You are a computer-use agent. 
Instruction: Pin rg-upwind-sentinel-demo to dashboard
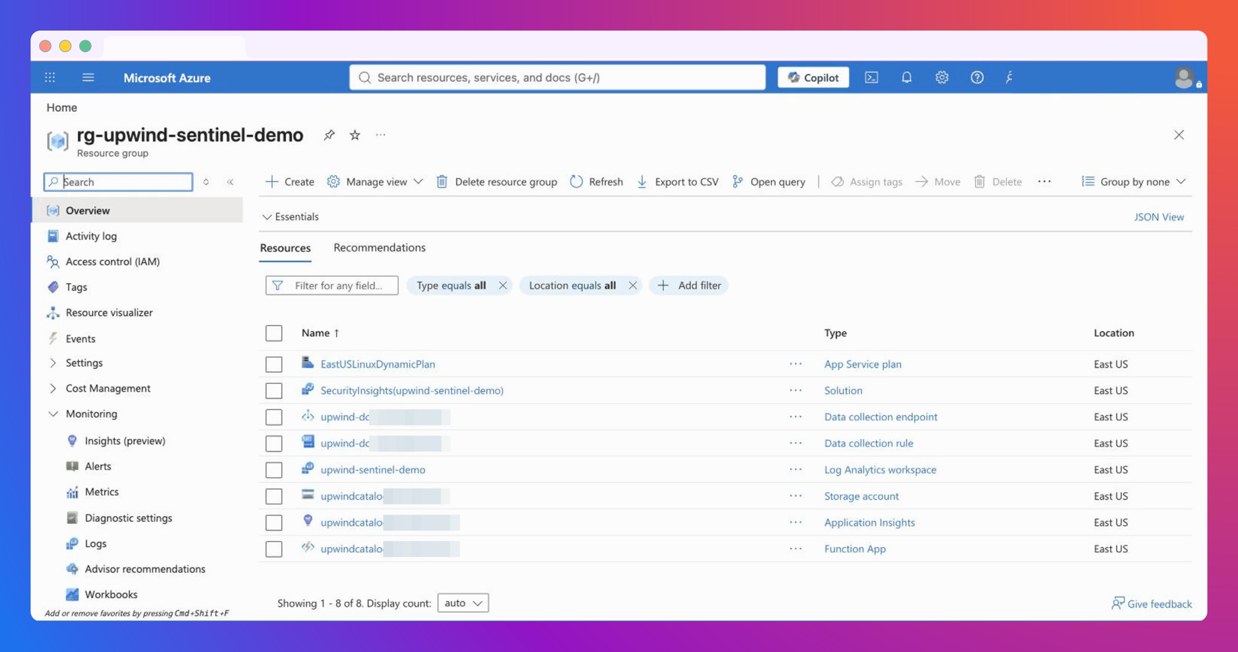click(x=329, y=135)
